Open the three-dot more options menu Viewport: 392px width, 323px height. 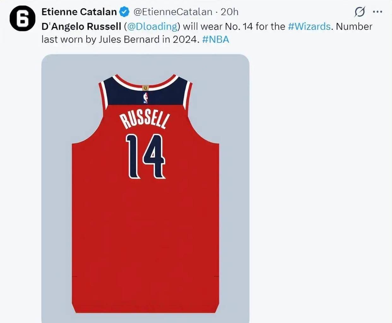pos(377,12)
